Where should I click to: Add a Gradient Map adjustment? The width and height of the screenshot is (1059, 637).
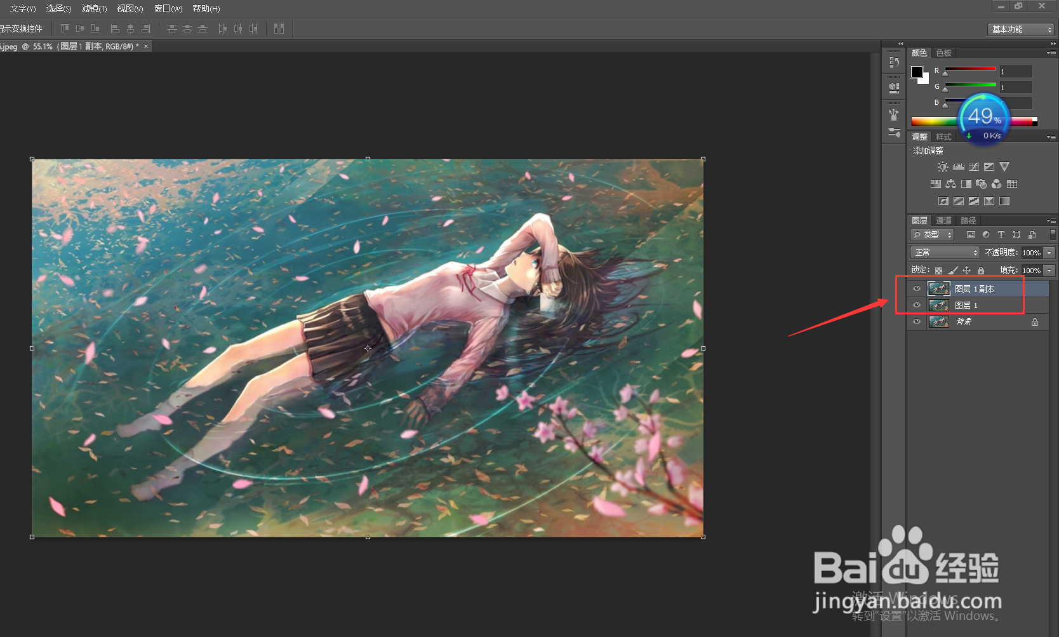[1004, 201]
